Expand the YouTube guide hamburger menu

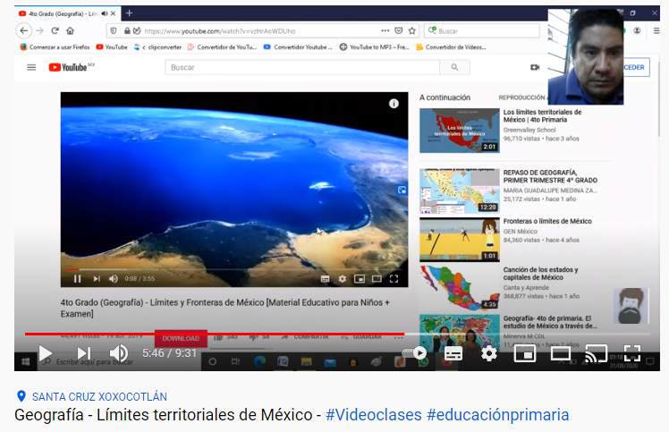31,67
